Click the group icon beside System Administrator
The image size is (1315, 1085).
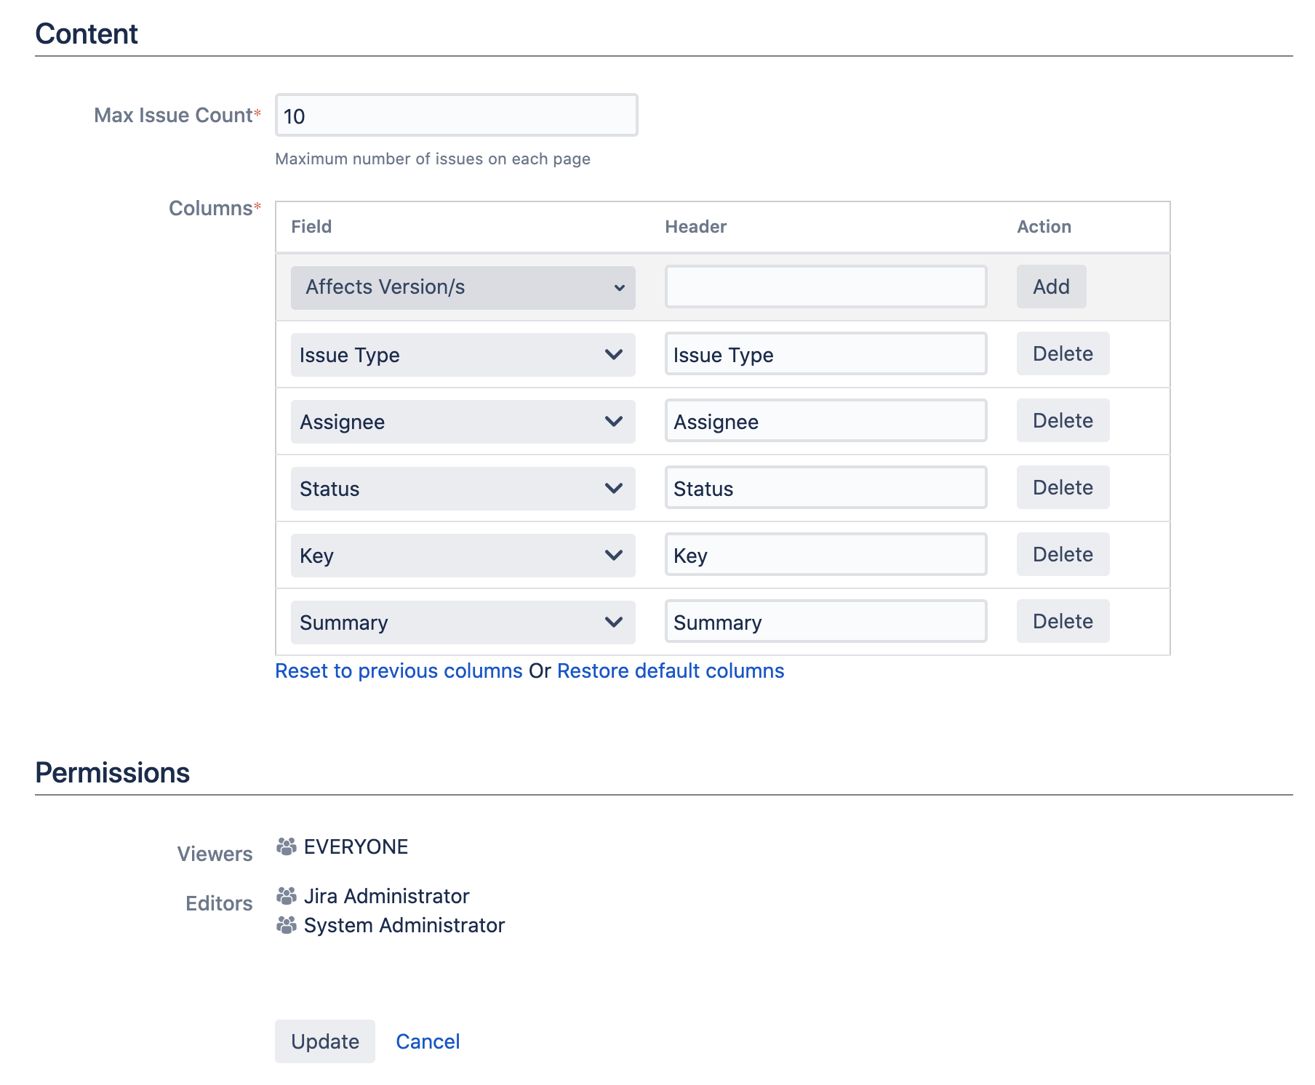287,925
